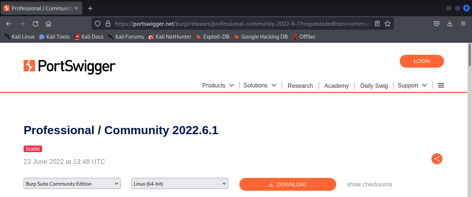Open the Academy menu item
This screenshot has height=197, width=472.
click(336, 86)
